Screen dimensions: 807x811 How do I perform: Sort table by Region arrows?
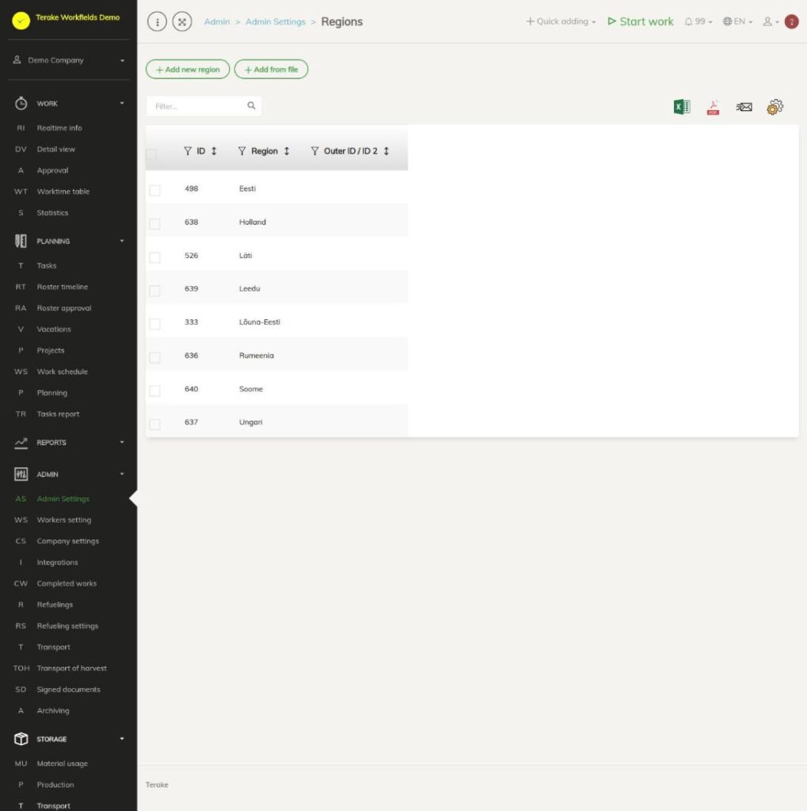[287, 151]
